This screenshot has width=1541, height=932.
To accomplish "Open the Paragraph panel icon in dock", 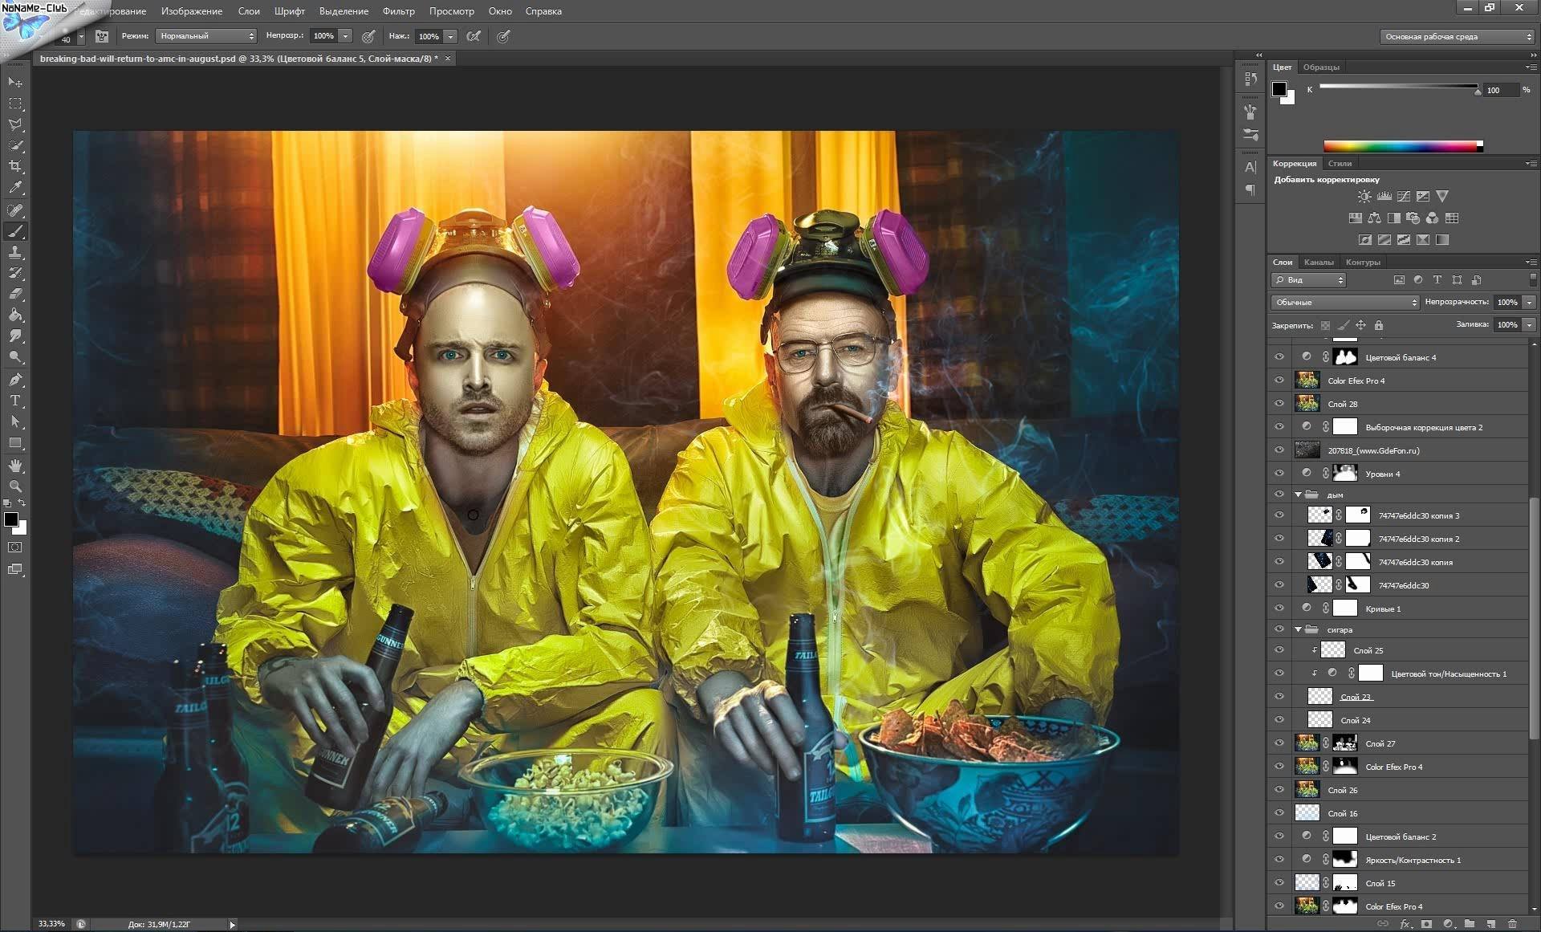I will point(1250,189).
